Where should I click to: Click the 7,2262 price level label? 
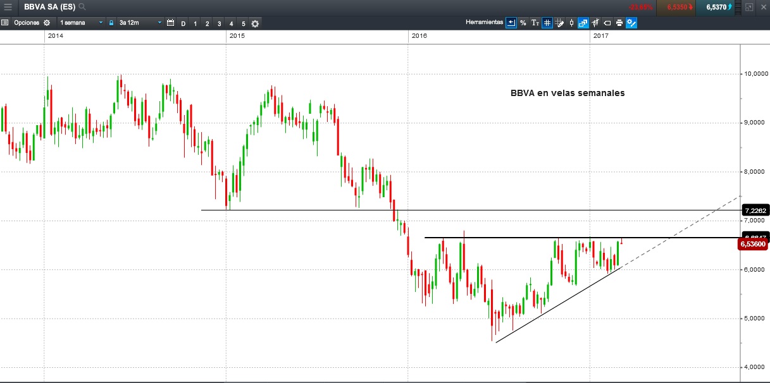[756, 210]
